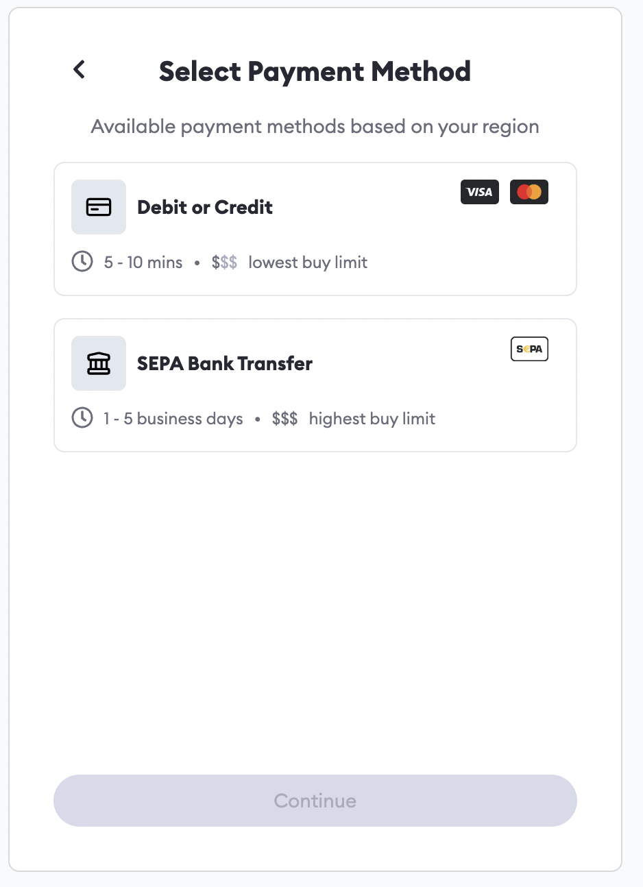The width and height of the screenshot is (643, 887).
Task: Click the Mastercard logo badge
Action: (529, 192)
